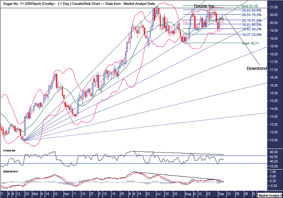Select the '18,50' price axis value
This screenshot has height=198, width=283.
[274, 46]
